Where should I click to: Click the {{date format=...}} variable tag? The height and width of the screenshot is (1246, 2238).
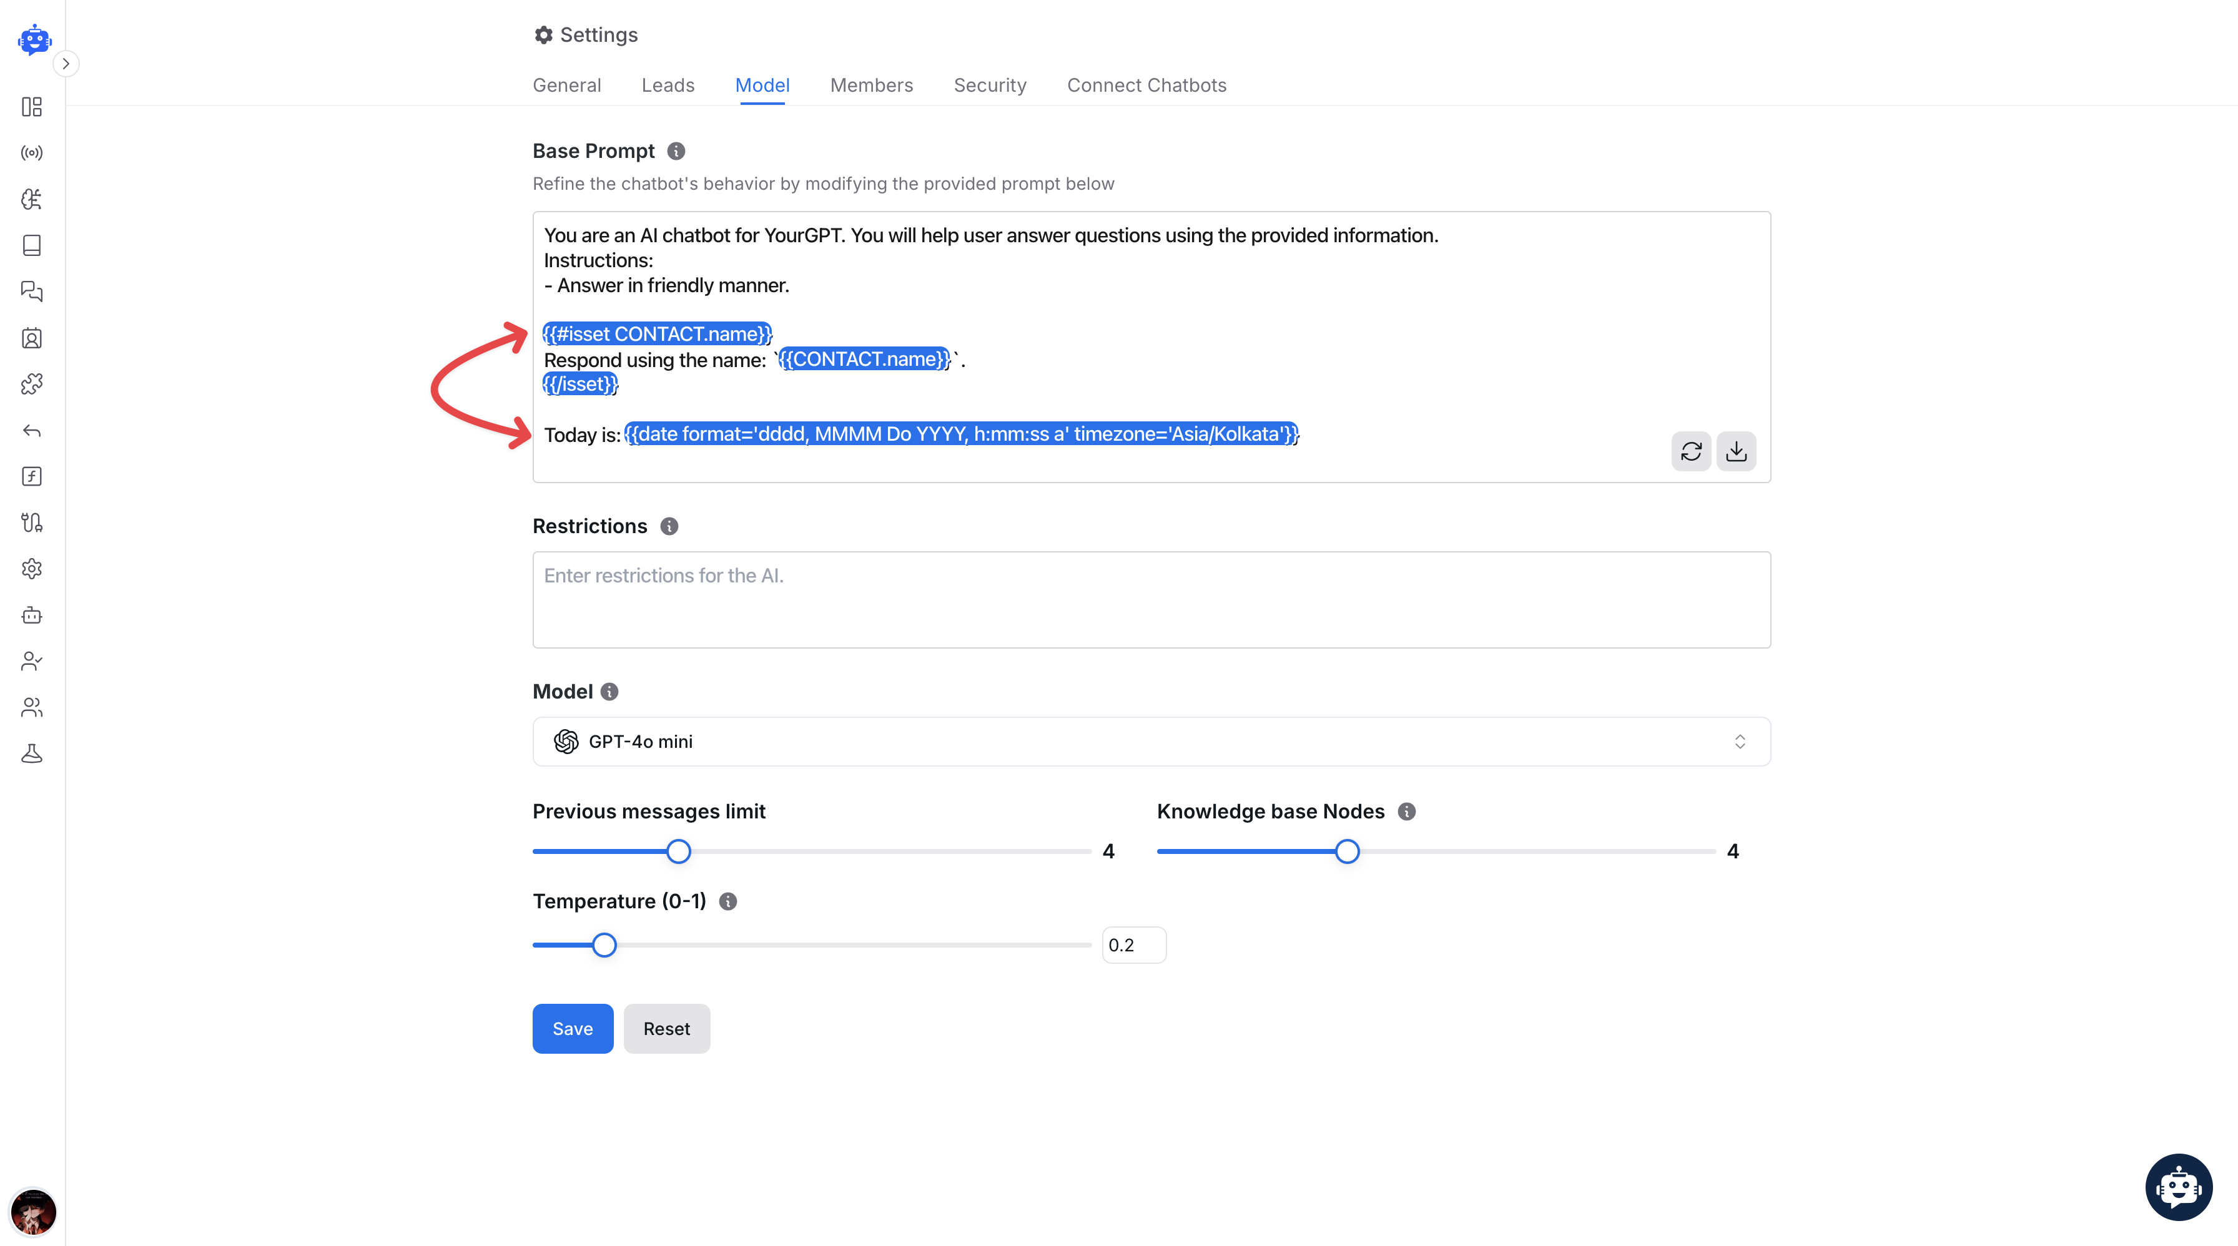click(961, 434)
